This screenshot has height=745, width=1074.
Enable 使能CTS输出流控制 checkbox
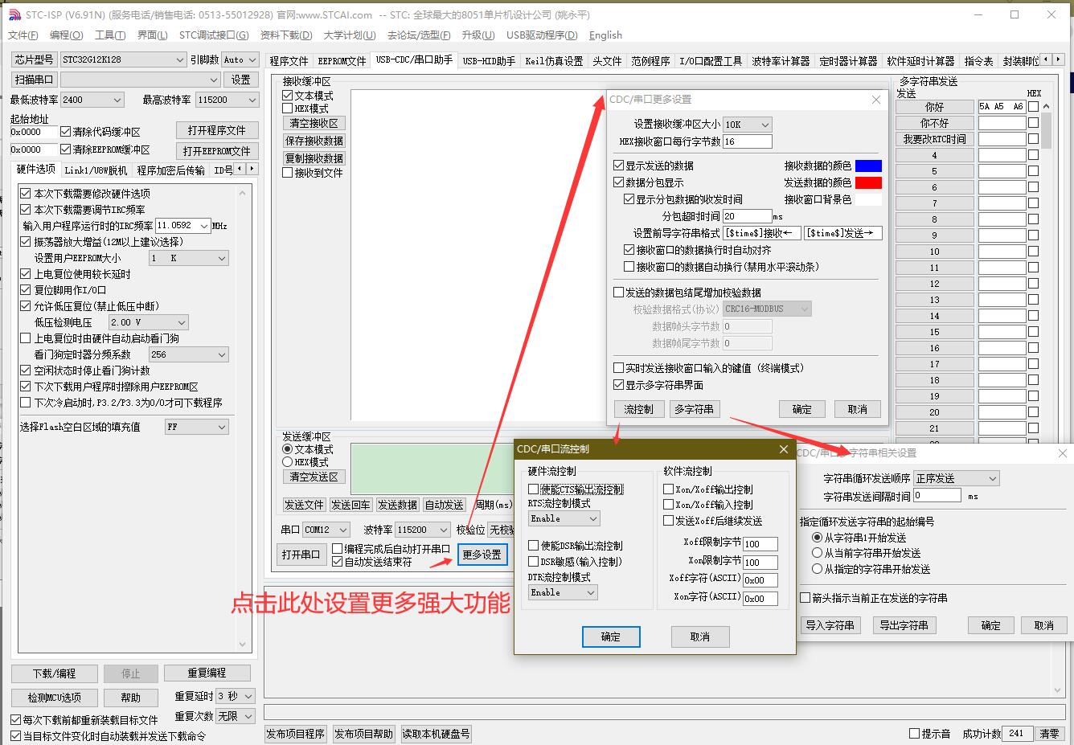coord(534,489)
